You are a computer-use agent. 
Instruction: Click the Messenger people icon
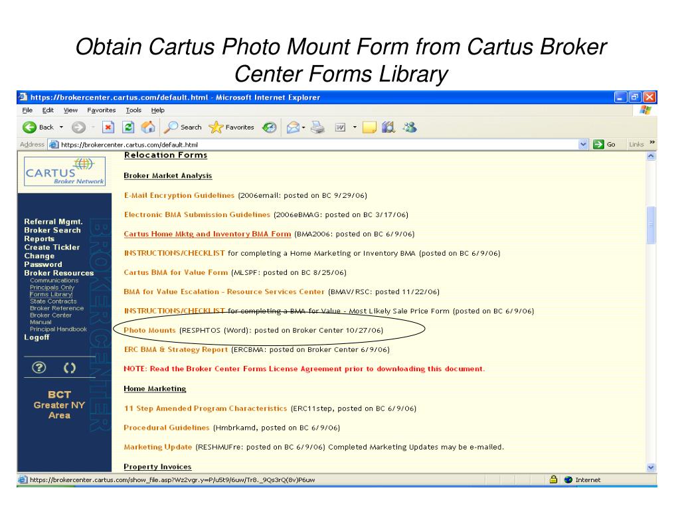pos(410,127)
